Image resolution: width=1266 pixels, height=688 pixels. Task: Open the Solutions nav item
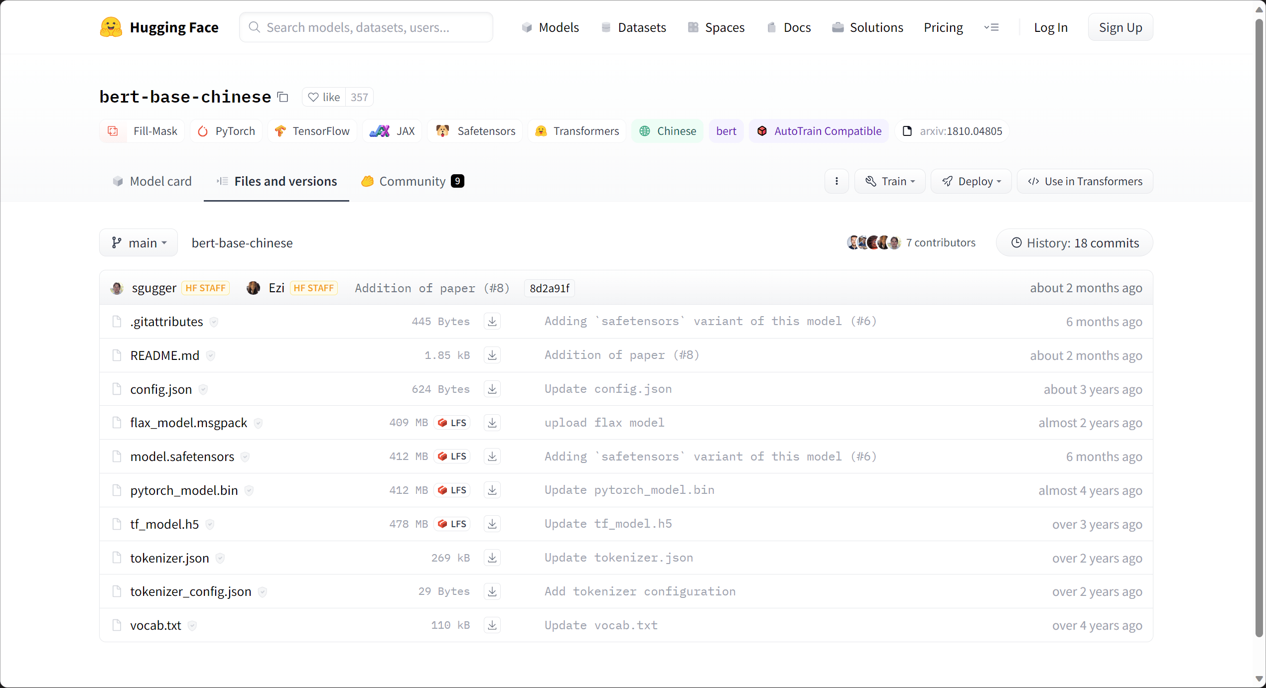pyautogui.click(x=867, y=27)
